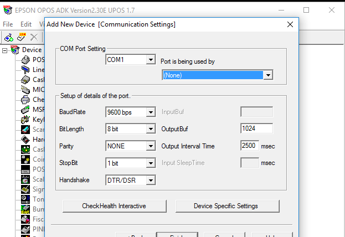Select the CoinDispenser device icon
Viewport: 345px width, 237px height.
(x=25, y=159)
